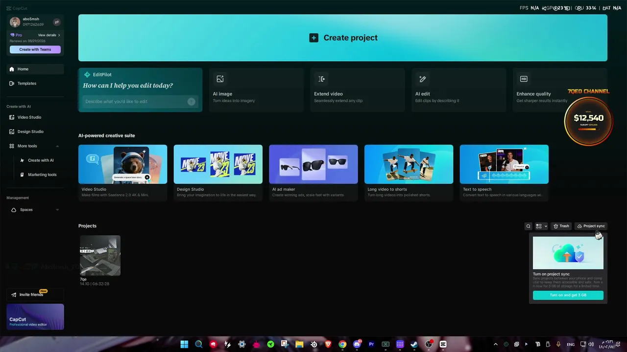The image size is (627, 352).
Task: Click the EditPilot send arrow button
Action: pyautogui.click(x=192, y=102)
